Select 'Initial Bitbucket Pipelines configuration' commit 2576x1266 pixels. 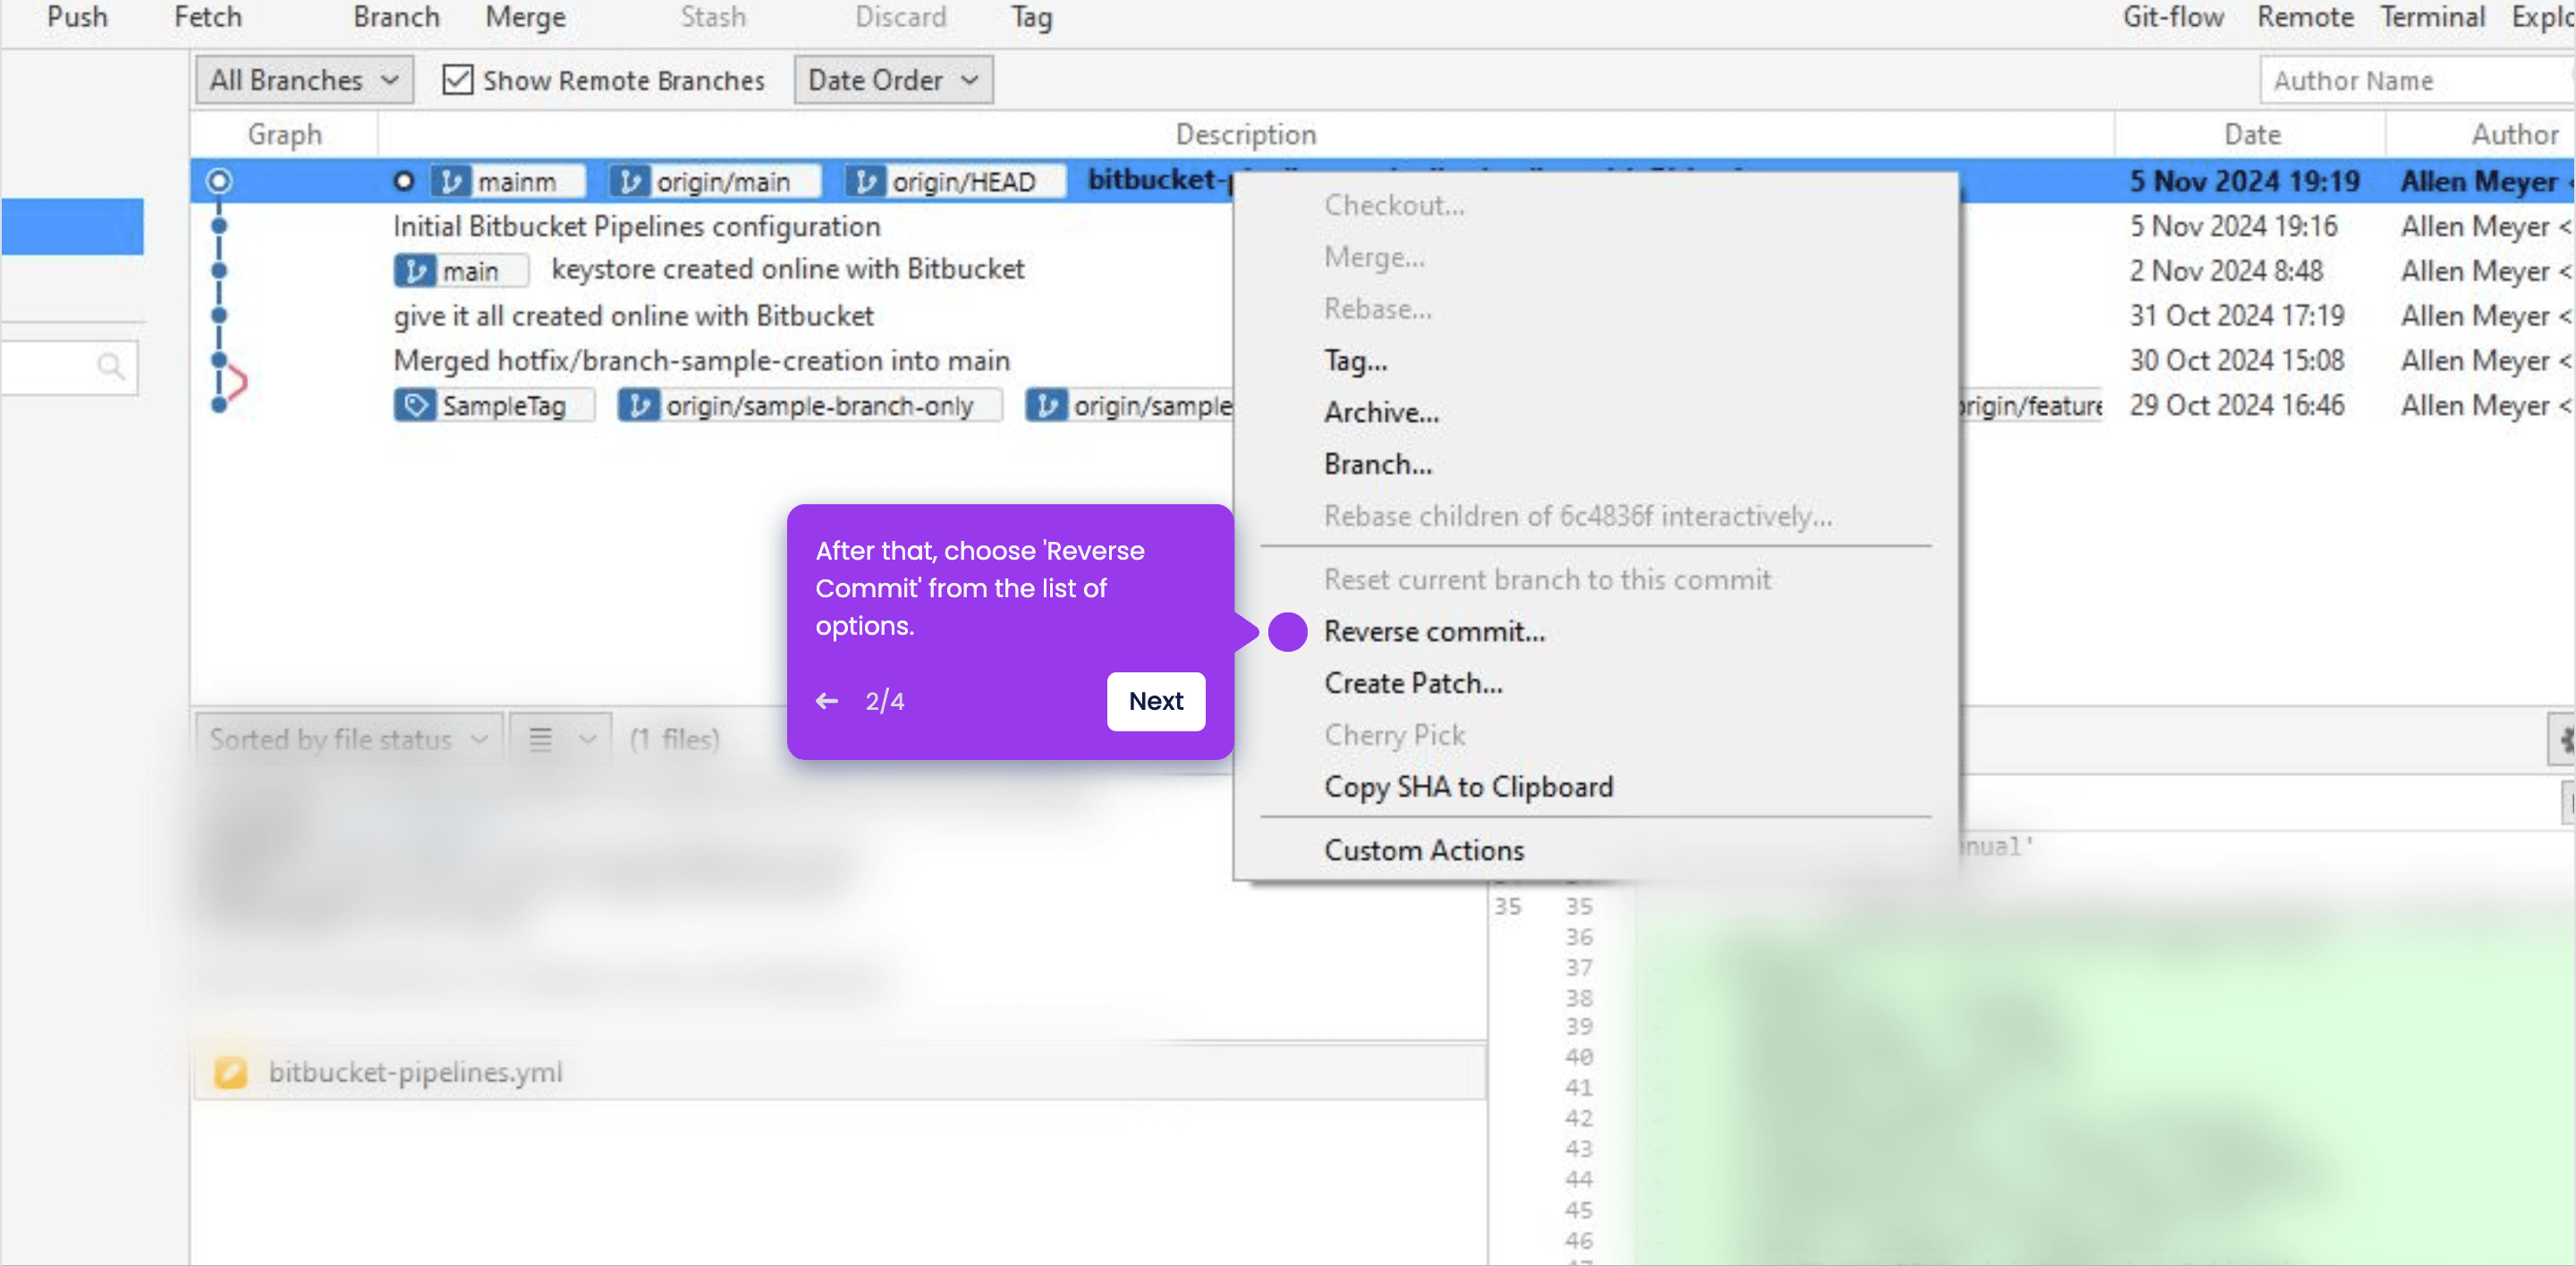pos(636,227)
